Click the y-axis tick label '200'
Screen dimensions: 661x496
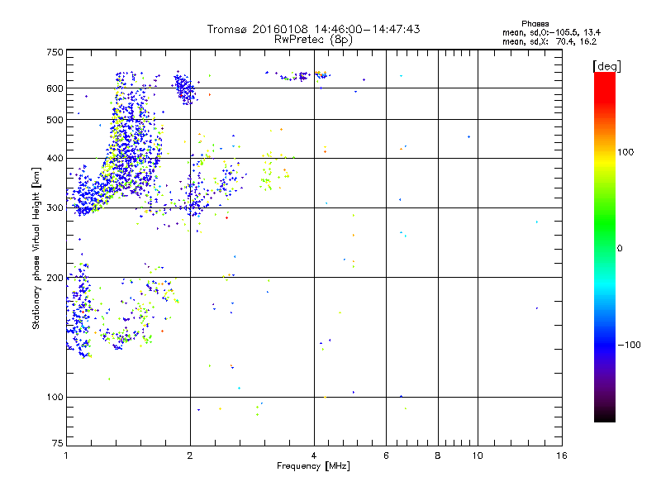(55, 278)
